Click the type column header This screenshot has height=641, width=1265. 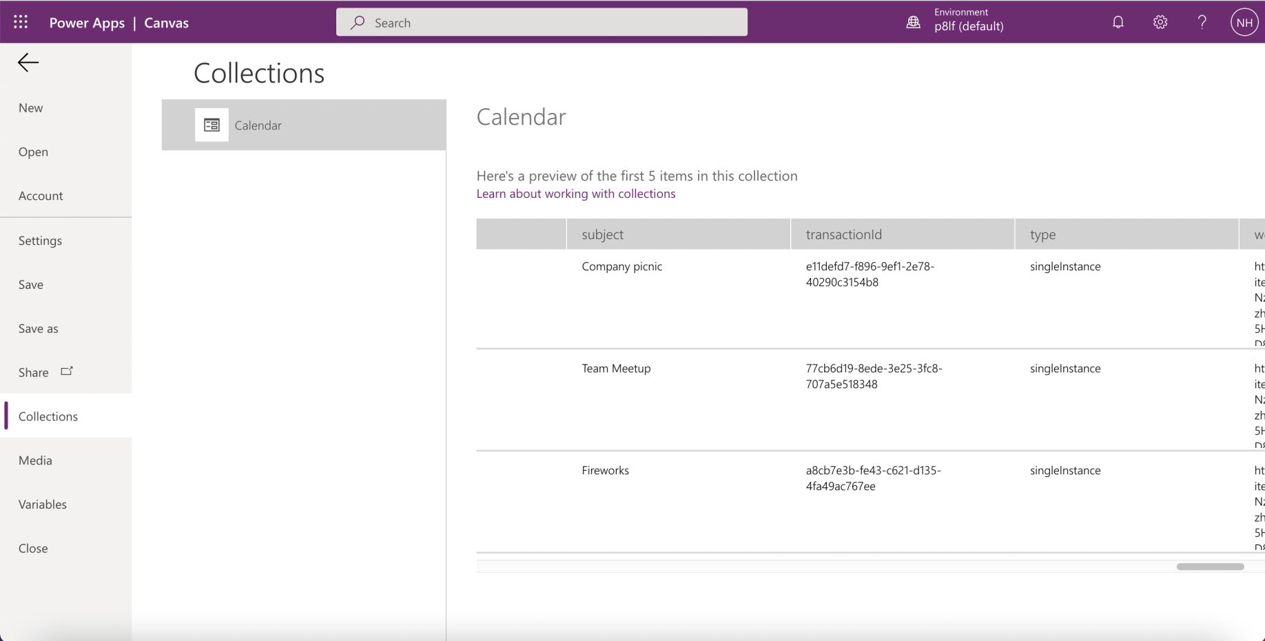coord(1127,234)
